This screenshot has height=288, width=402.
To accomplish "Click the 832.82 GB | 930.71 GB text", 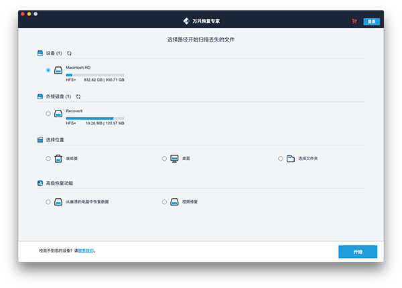I will pos(104,80).
